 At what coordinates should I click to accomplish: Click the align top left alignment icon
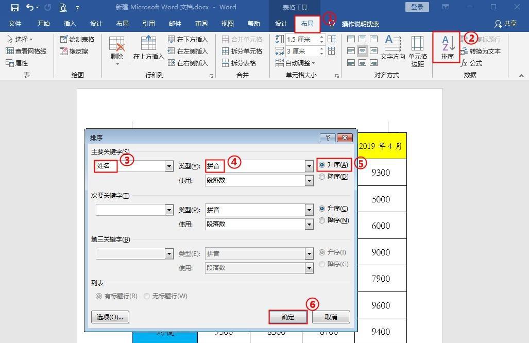[x=351, y=39]
